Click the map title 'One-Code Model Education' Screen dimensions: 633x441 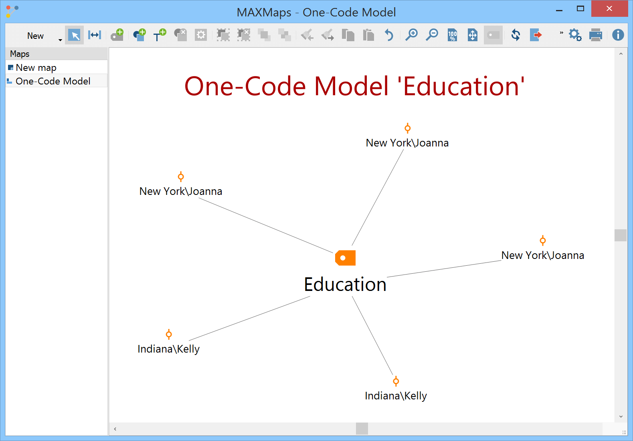(354, 86)
